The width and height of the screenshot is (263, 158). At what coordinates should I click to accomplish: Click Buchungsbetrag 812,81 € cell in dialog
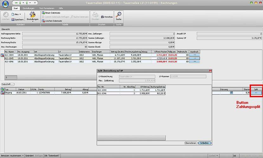[158, 93]
